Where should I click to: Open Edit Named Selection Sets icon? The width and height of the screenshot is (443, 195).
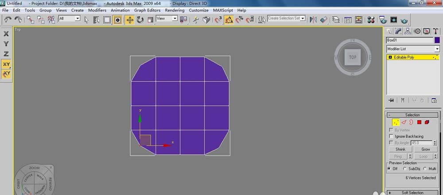tap(262, 19)
